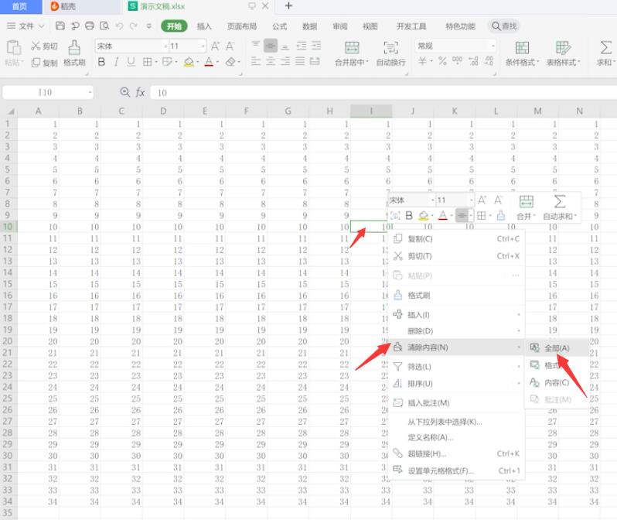Choose Clear Contents option in submenu
Screen dimensions: 617x520
(x=557, y=382)
